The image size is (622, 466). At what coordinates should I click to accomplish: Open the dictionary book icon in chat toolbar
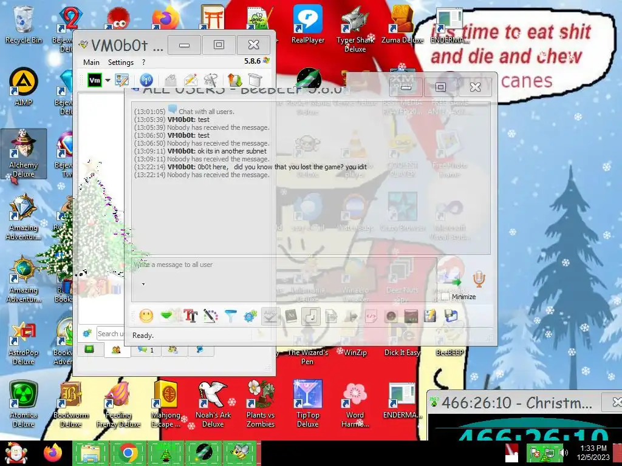click(291, 316)
